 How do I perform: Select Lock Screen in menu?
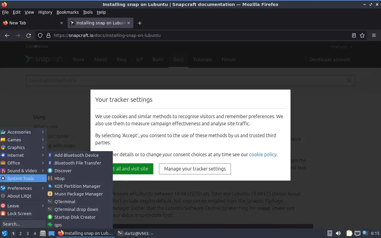(23, 213)
